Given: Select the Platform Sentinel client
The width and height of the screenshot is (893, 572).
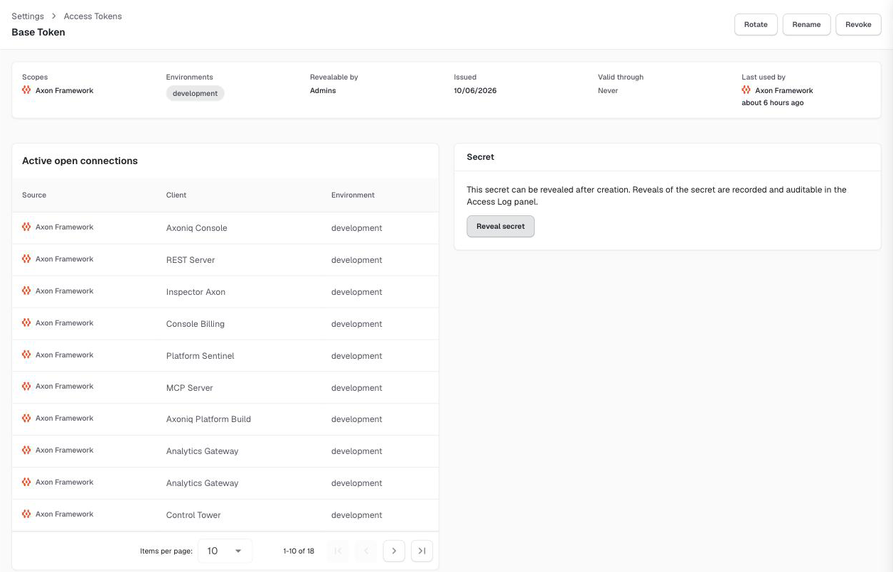Looking at the screenshot, I should 200,356.
